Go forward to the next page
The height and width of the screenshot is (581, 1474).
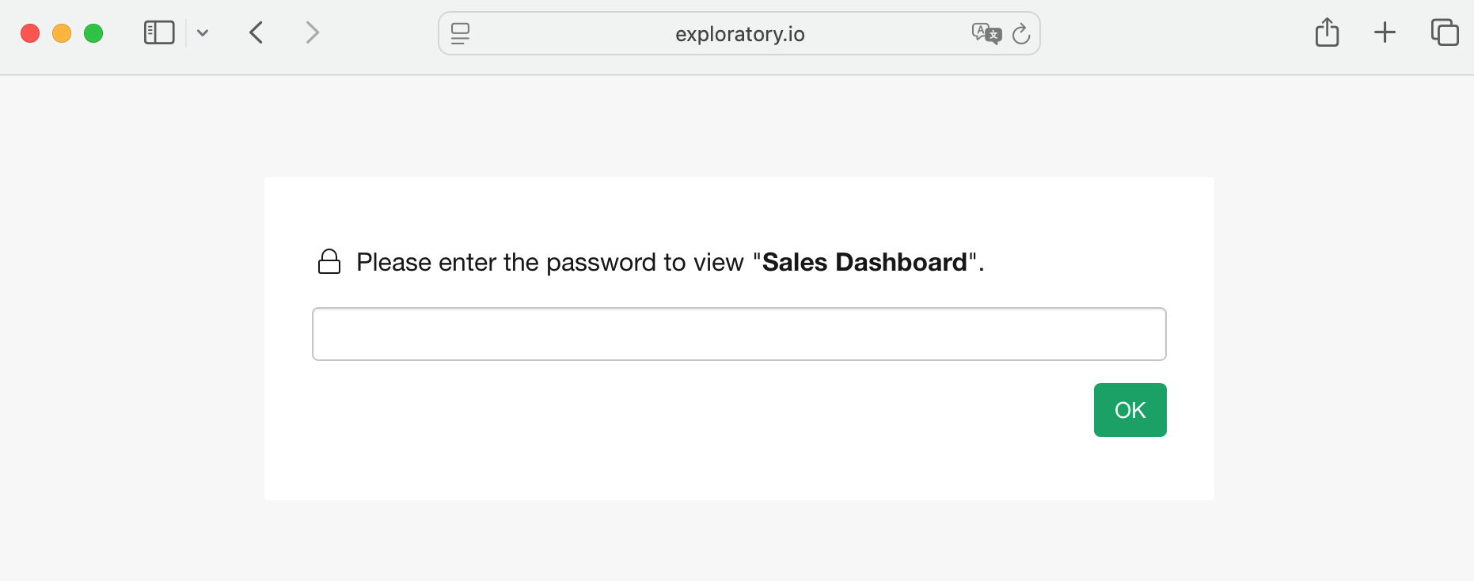coord(313,32)
